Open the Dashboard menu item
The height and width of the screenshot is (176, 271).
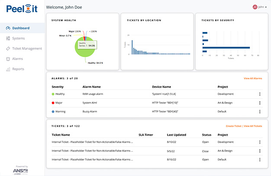[23, 28]
